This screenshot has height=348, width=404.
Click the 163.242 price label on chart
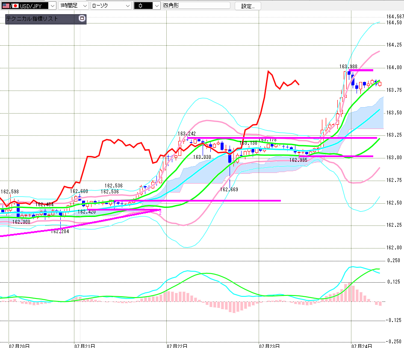(186, 133)
